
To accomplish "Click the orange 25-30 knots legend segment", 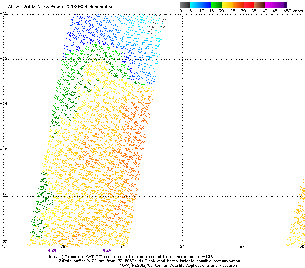I will 238,5.
